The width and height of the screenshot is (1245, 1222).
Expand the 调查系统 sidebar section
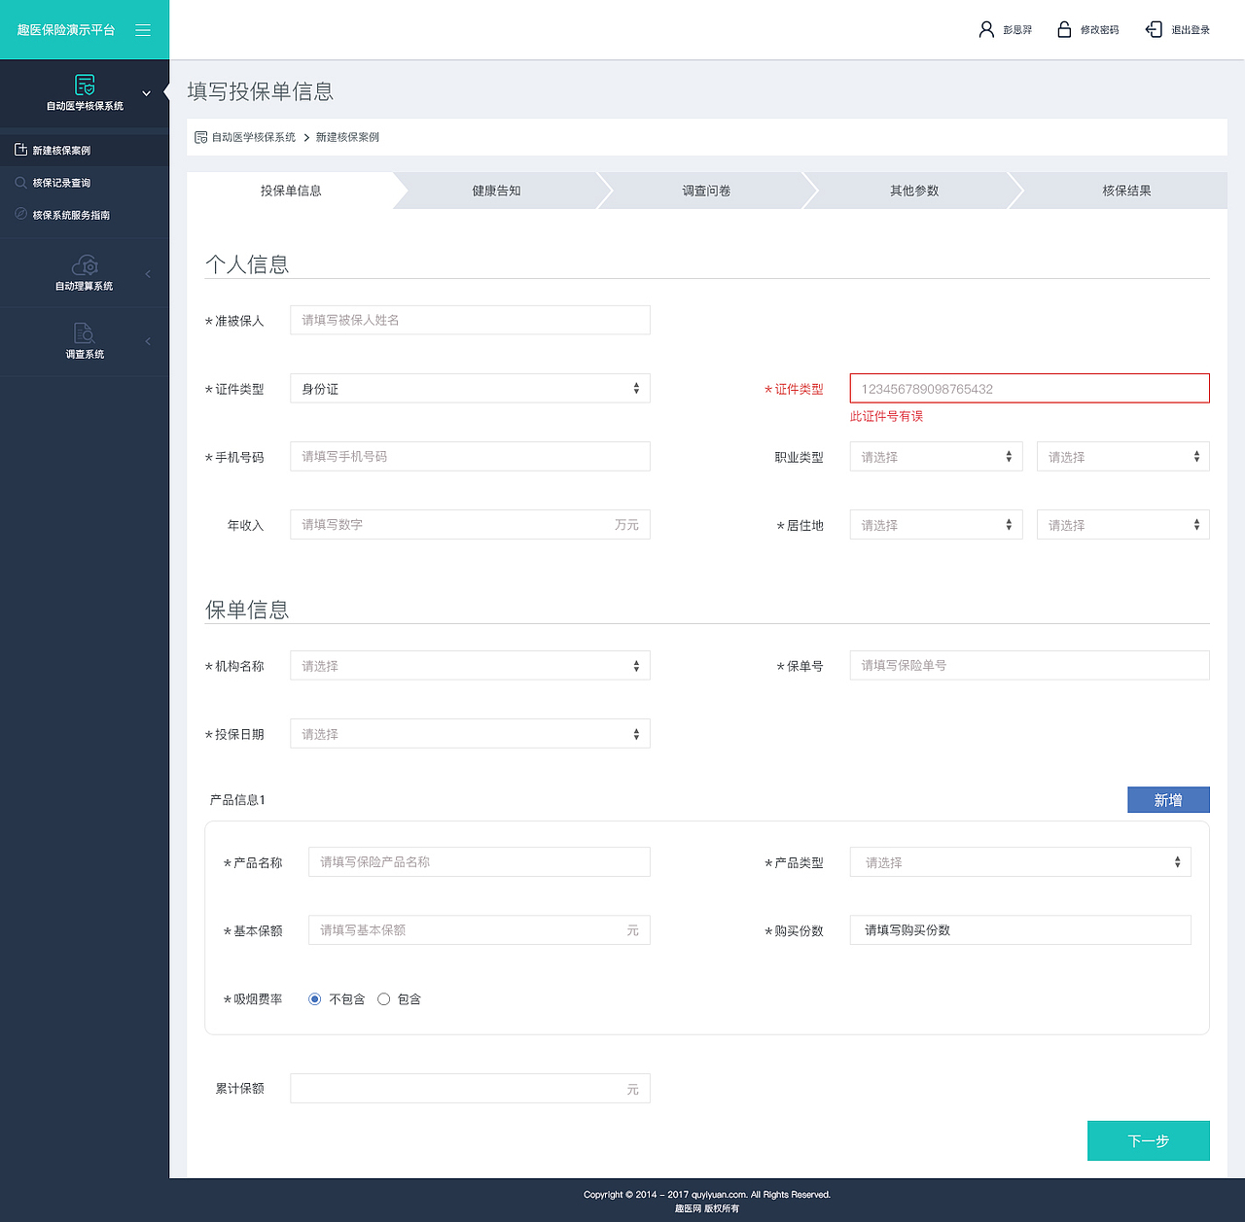pos(148,341)
